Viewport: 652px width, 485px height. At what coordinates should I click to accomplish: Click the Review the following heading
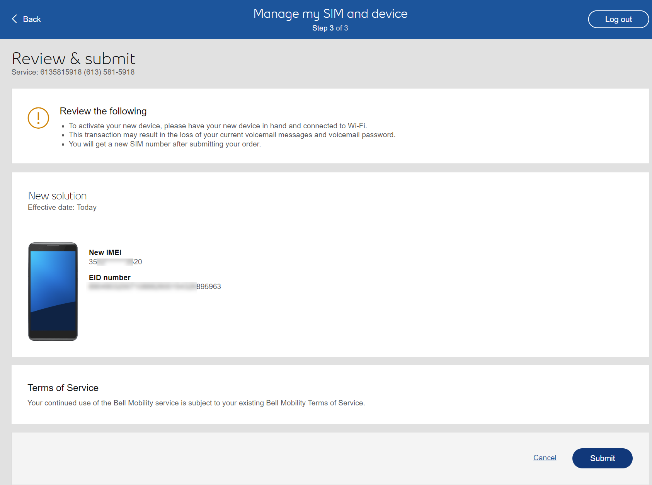(103, 111)
